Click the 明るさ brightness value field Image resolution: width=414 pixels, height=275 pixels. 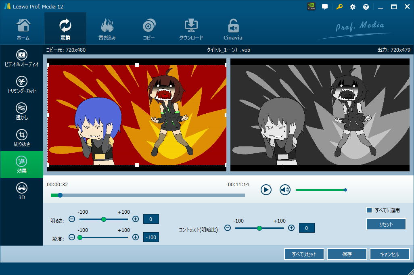[x=151, y=219]
